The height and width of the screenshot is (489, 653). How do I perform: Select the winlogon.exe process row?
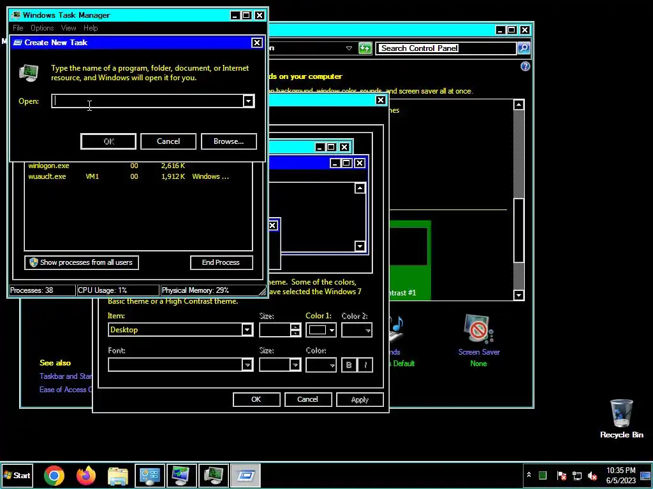[x=138, y=166]
